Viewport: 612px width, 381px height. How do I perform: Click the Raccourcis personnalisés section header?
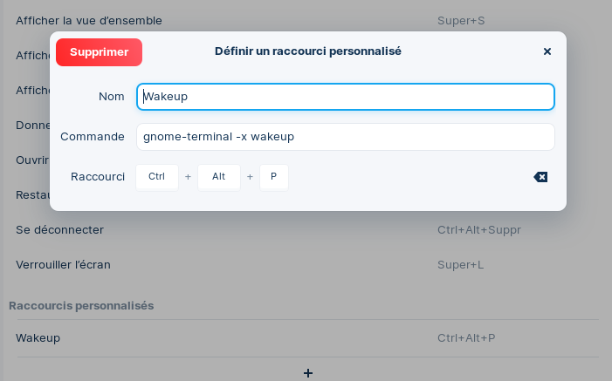(81, 306)
